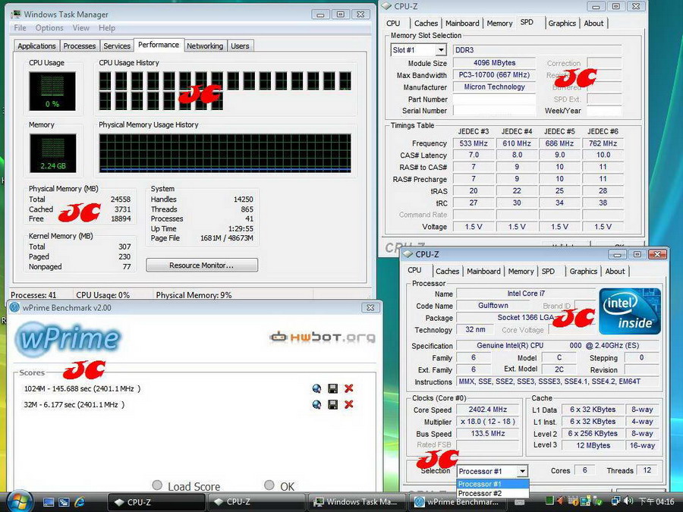
Task: Click the Show Desktop quick launch icon
Action: (49, 502)
